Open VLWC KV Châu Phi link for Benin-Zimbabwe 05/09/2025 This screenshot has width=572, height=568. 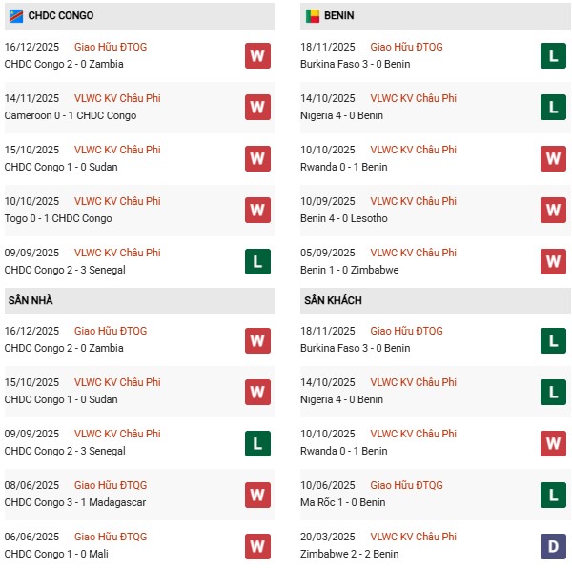coord(413,253)
